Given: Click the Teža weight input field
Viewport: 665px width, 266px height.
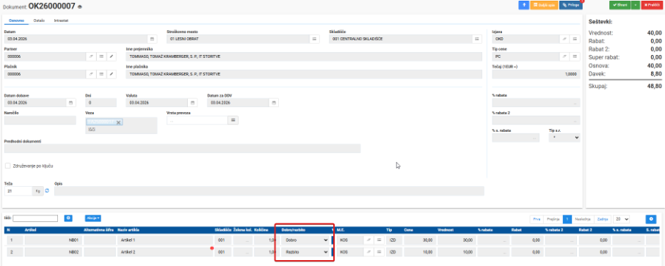Looking at the screenshot, I should pos(18,191).
